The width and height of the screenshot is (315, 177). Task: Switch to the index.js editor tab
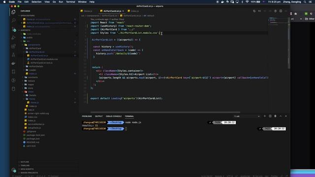(x=135, y=11)
